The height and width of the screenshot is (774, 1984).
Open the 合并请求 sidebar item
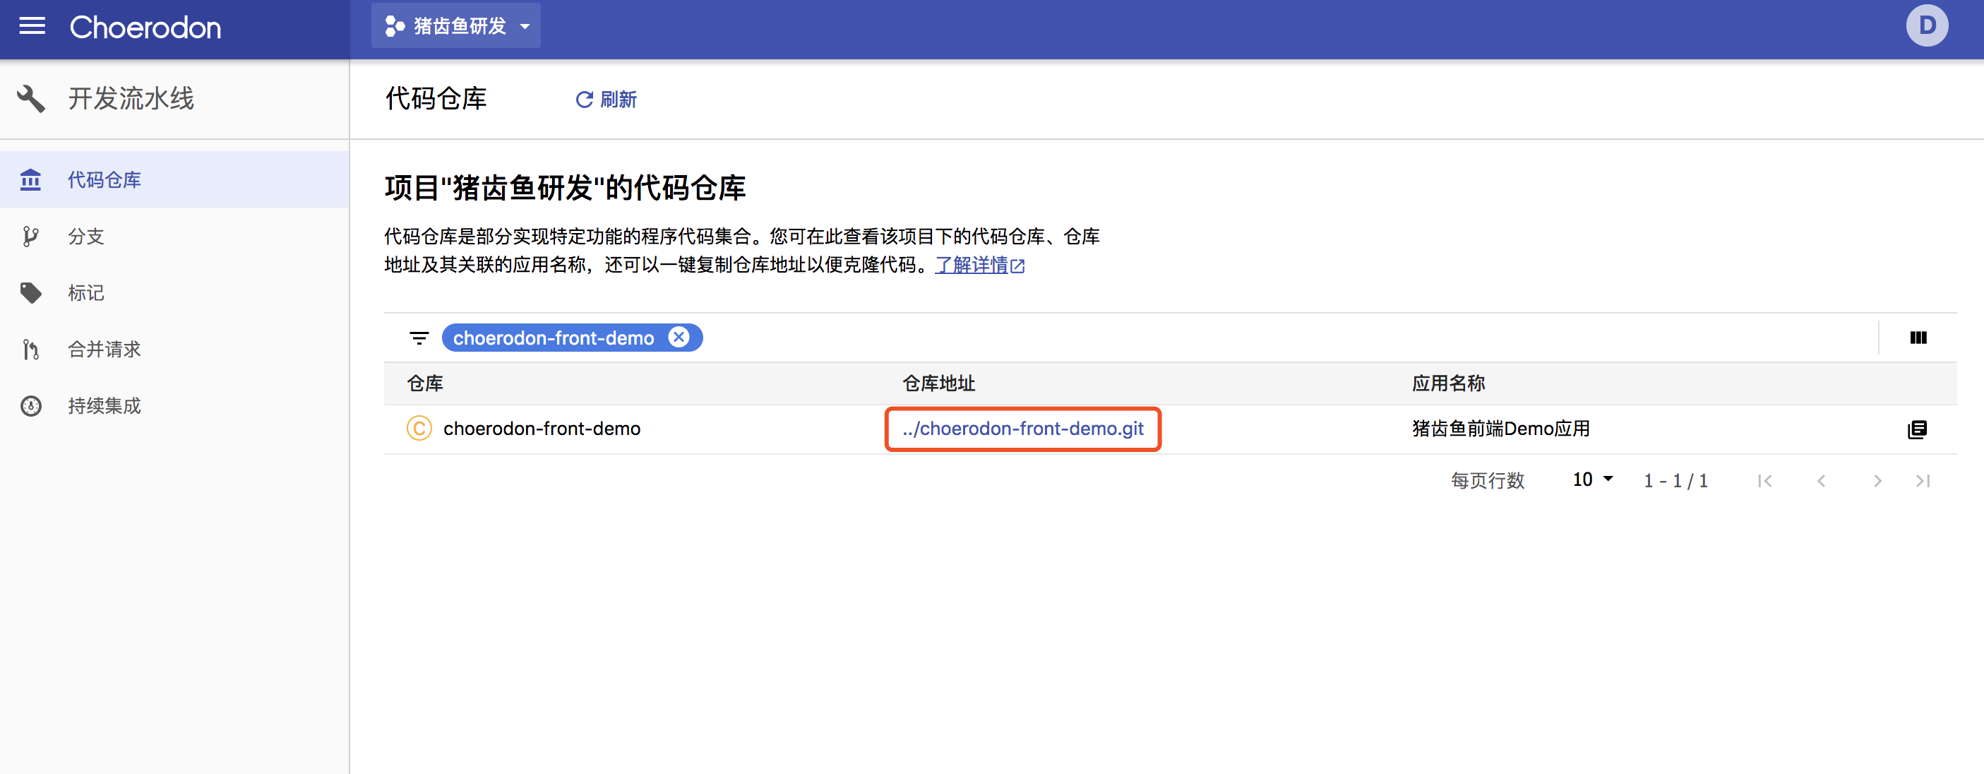pos(175,349)
